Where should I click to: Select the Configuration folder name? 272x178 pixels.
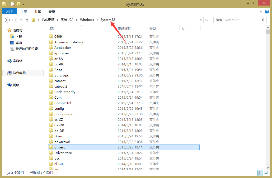(65, 114)
